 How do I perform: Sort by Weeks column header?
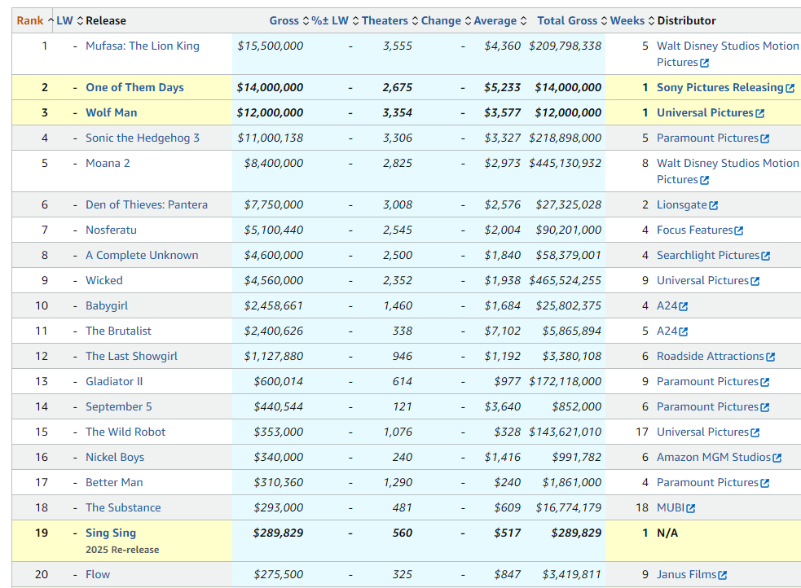tap(627, 20)
